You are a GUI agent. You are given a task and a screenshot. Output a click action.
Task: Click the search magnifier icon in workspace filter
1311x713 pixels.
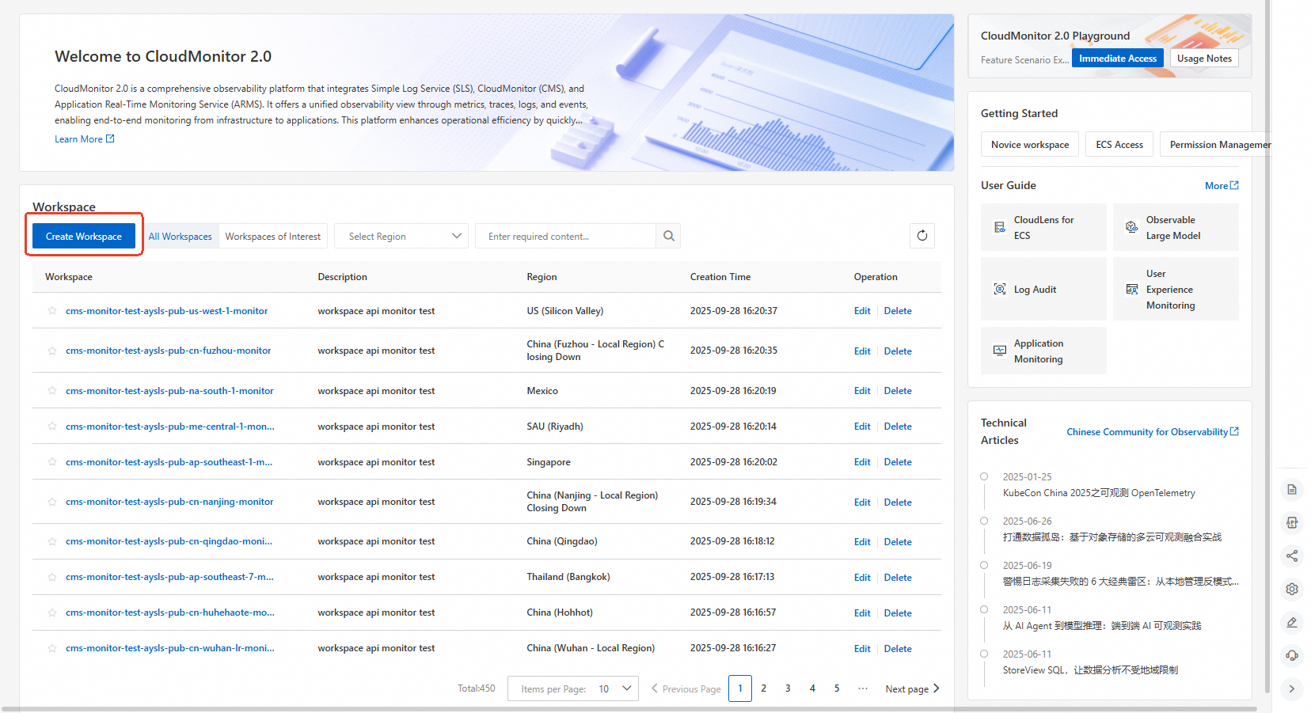click(669, 236)
